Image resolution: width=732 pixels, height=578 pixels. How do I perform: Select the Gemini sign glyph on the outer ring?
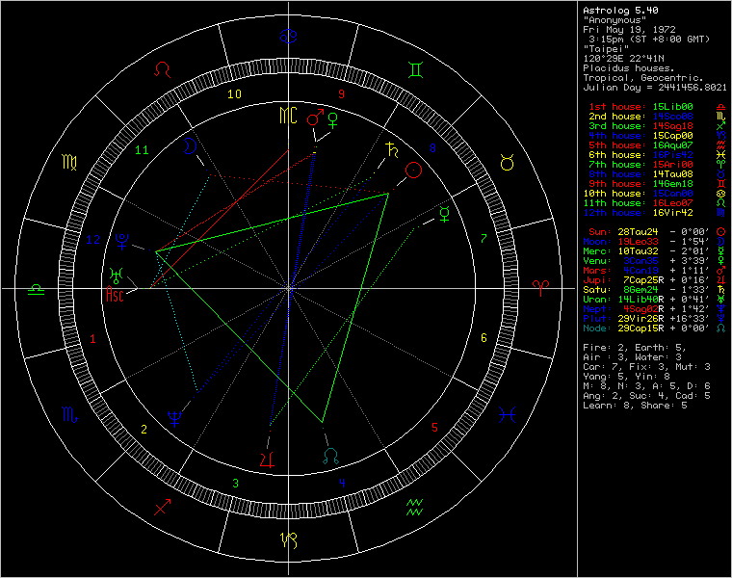pos(415,69)
